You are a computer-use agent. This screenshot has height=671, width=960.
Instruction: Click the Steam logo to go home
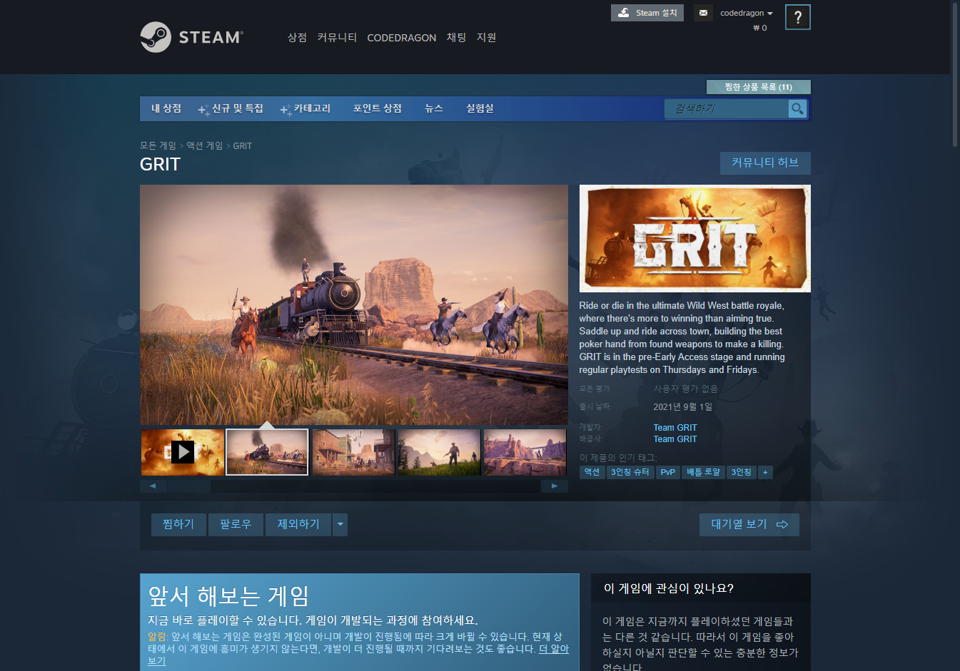point(191,37)
